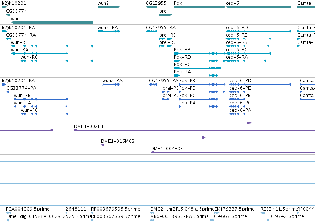Click the wun gene name

(x=15, y=18)
